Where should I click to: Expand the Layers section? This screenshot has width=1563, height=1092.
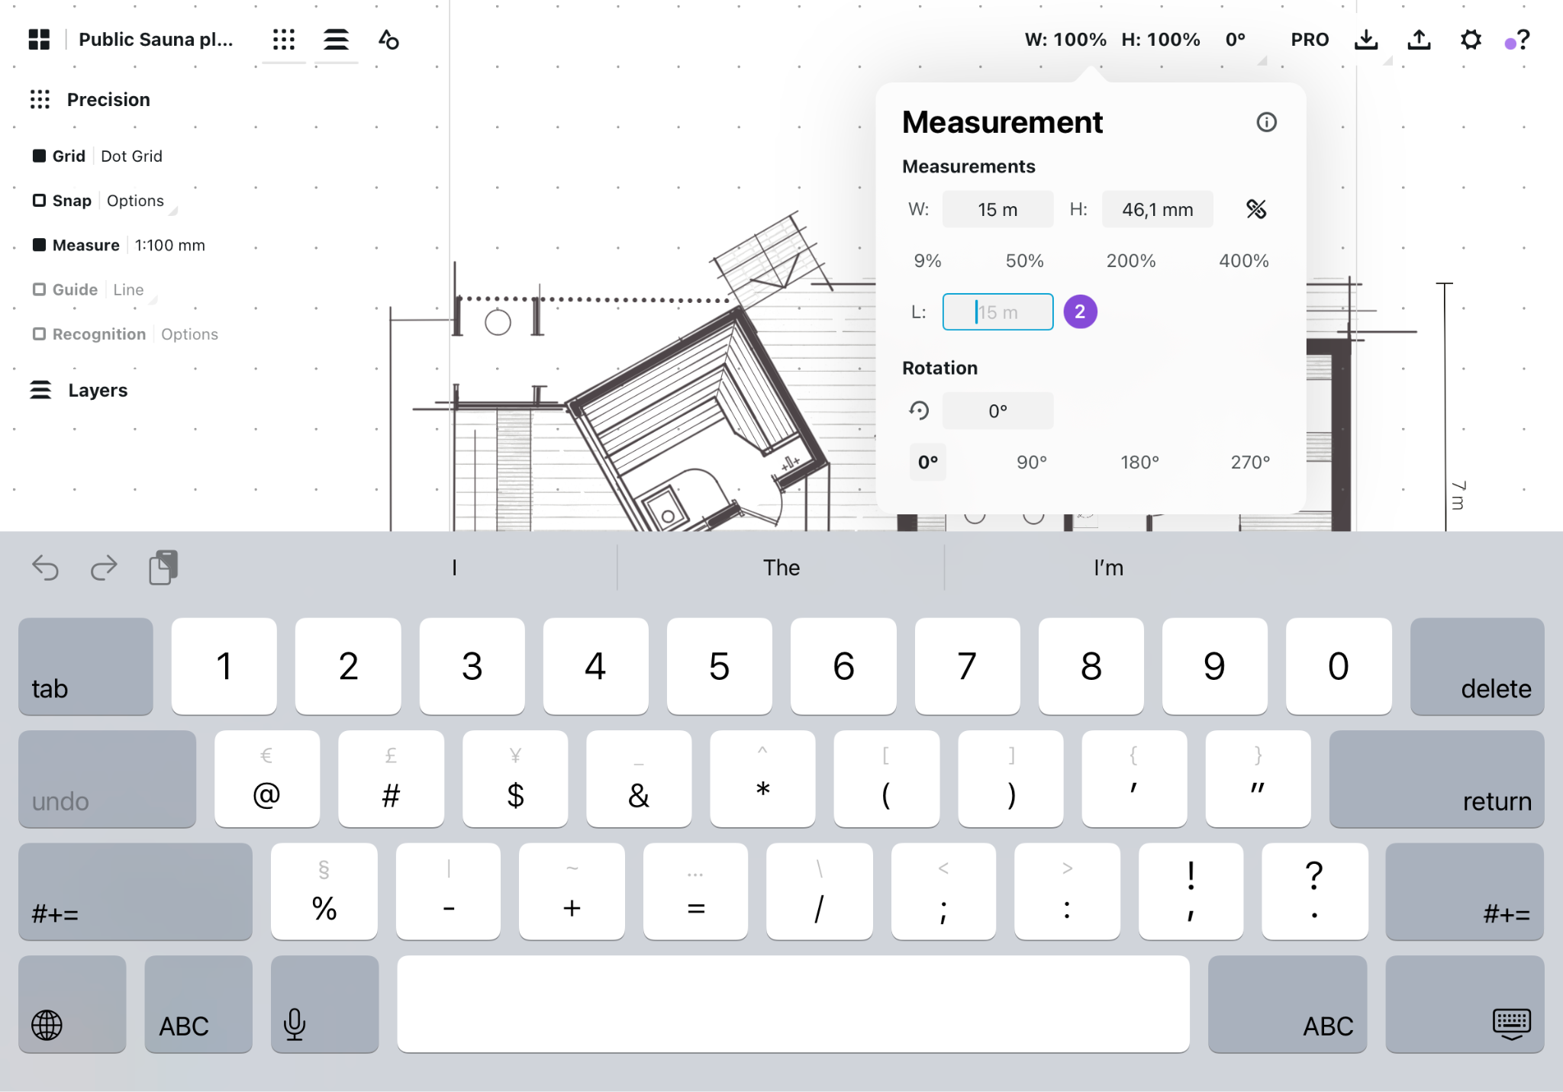(98, 390)
